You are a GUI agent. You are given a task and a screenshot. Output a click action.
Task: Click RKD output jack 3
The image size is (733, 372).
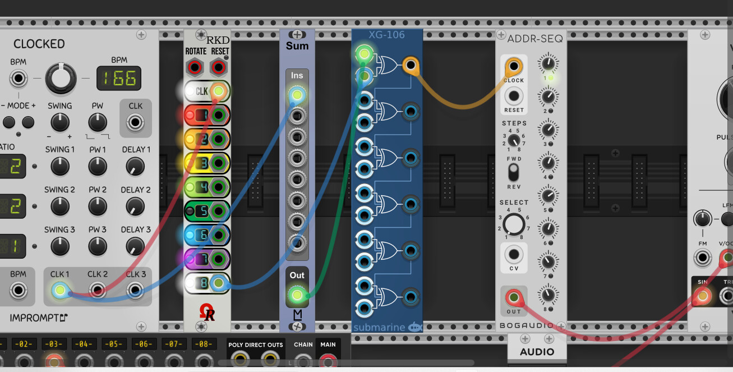pos(219,163)
